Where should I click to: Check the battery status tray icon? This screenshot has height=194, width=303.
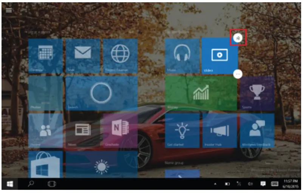(x=227, y=184)
